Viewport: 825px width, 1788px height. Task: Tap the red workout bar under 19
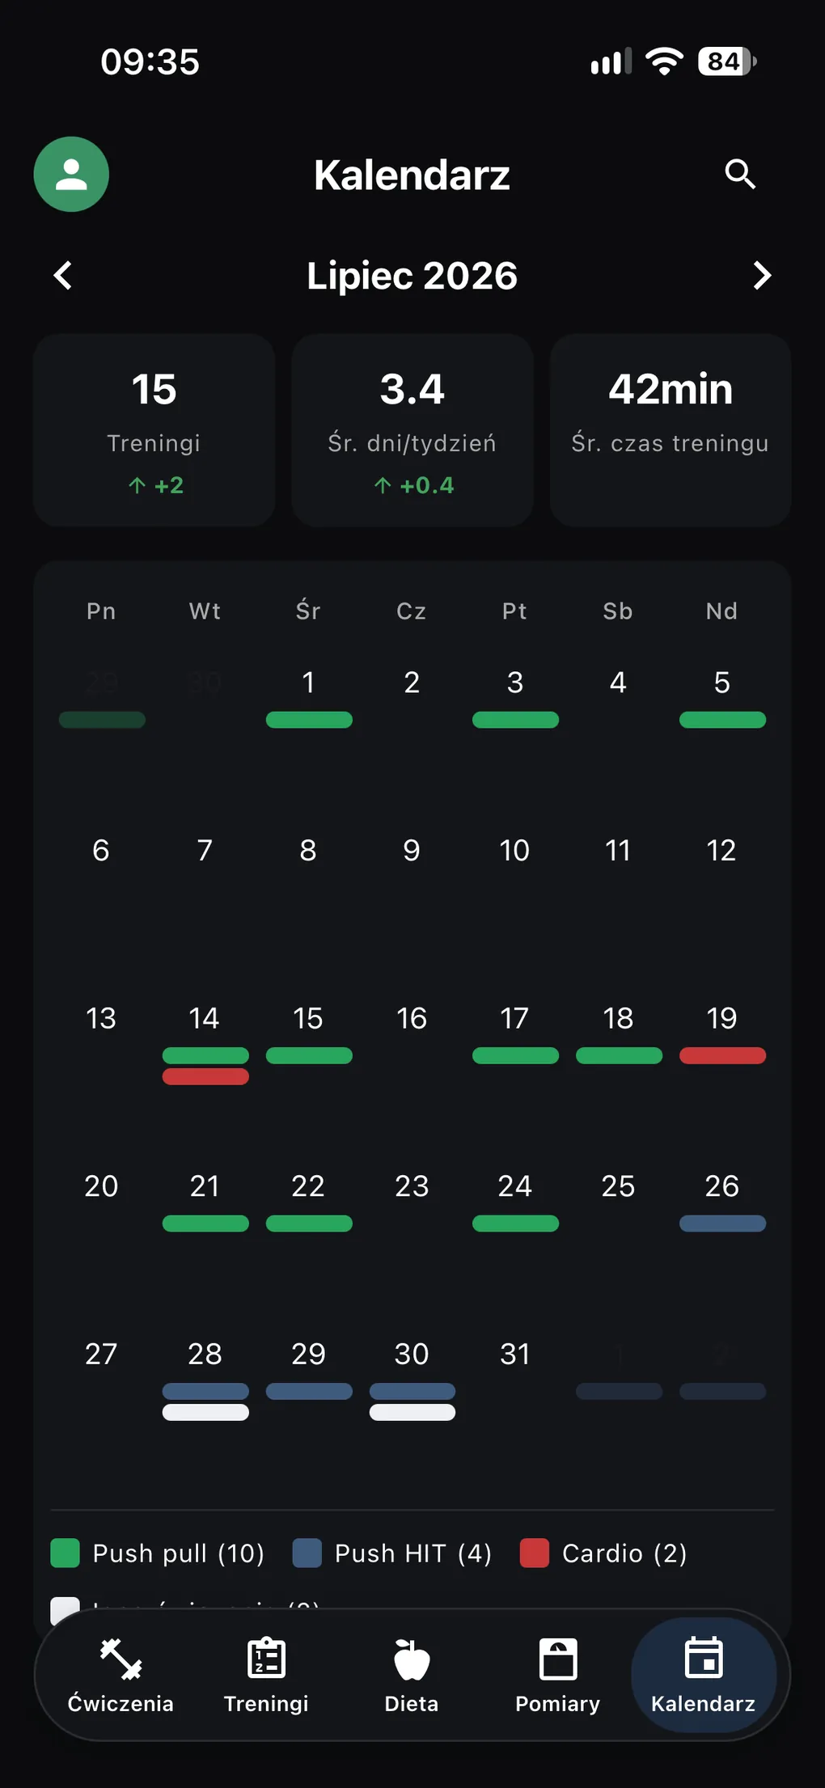click(722, 1055)
